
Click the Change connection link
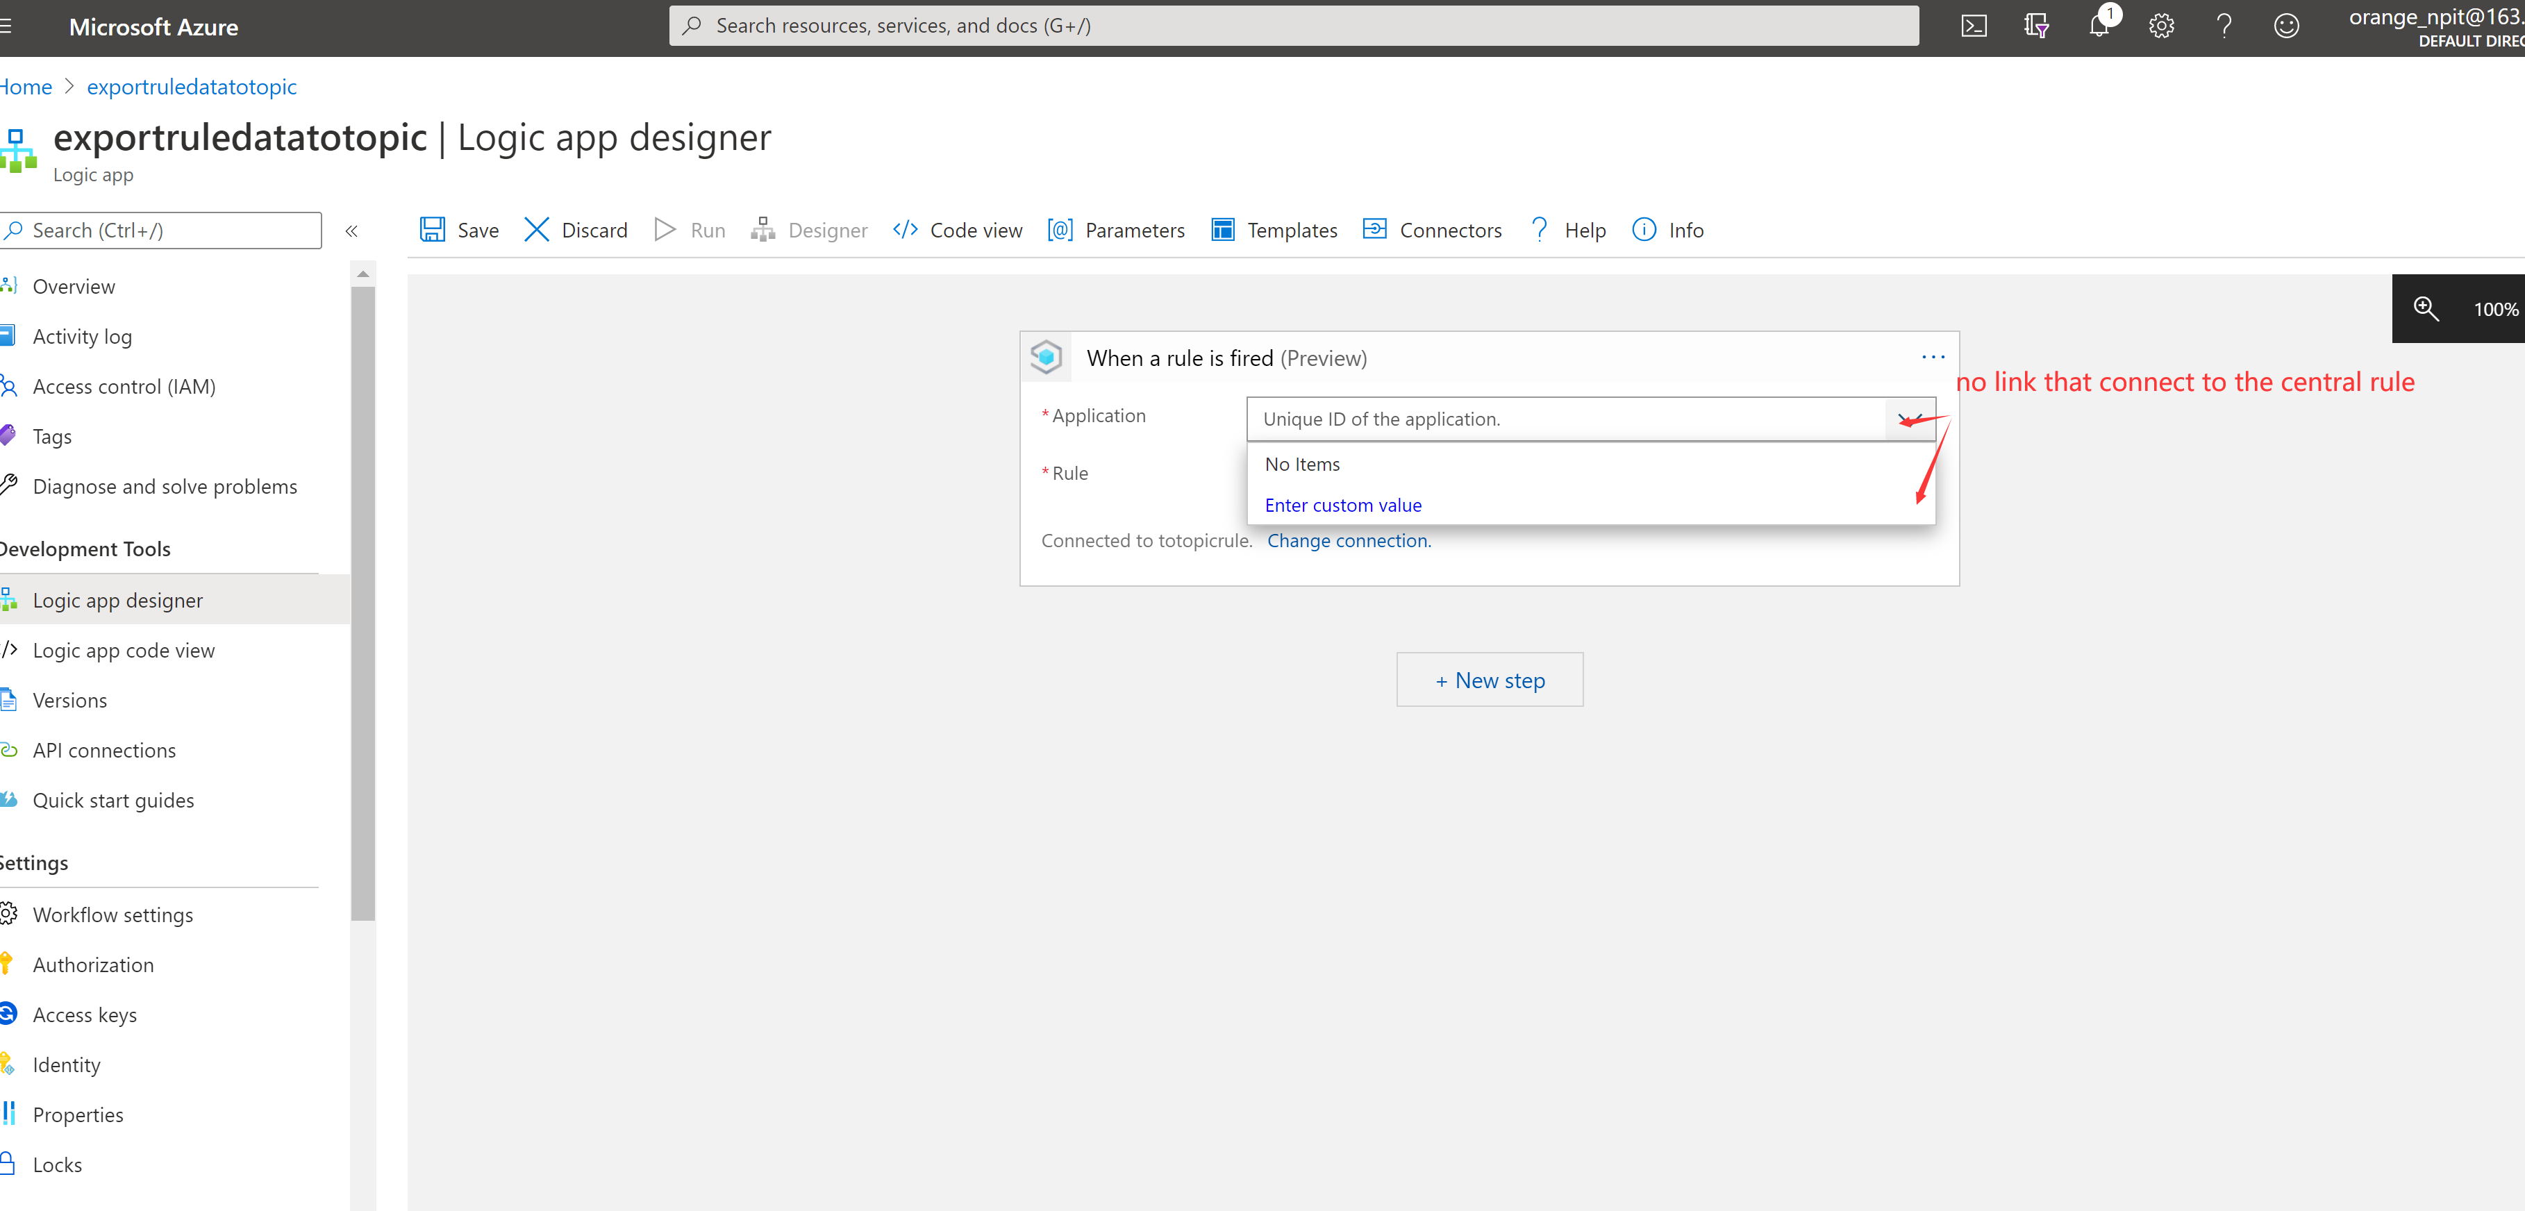tap(1349, 540)
